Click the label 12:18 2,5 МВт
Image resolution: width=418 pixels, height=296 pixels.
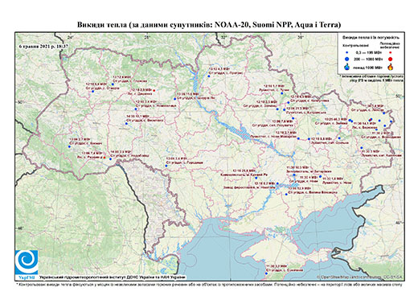pos(267,102)
